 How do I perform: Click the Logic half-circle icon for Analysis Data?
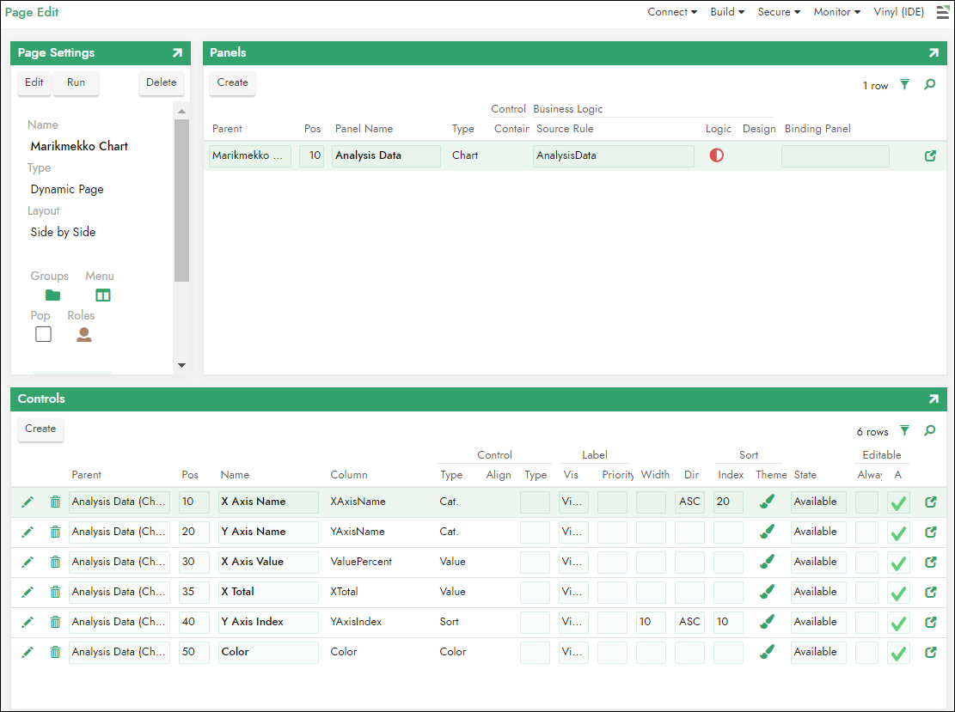tap(716, 155)
